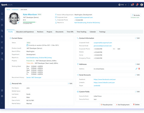Viewport: 144px width, 113px height.
Task: Click the End Employment button
Action: tap(123, 105)
